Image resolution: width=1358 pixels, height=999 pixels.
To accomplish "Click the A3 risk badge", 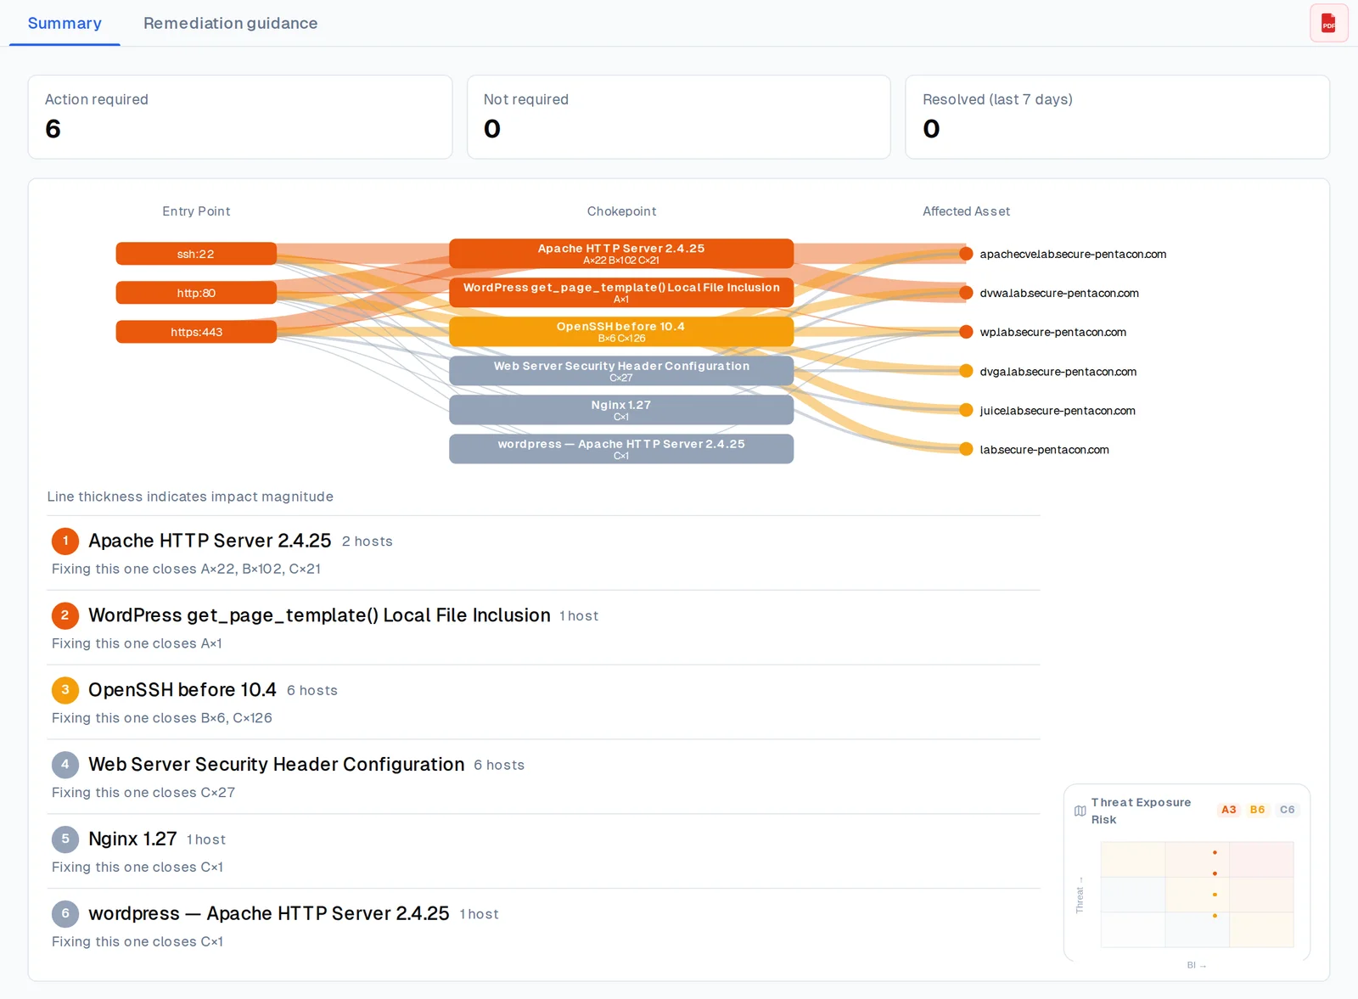I will click(1228, 810).
